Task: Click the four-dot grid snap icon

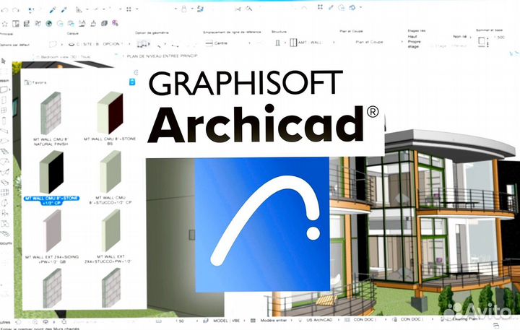Action: point(129,9)
